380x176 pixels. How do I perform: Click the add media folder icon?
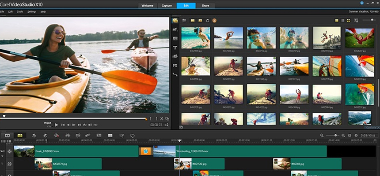(x=184, y=20)
